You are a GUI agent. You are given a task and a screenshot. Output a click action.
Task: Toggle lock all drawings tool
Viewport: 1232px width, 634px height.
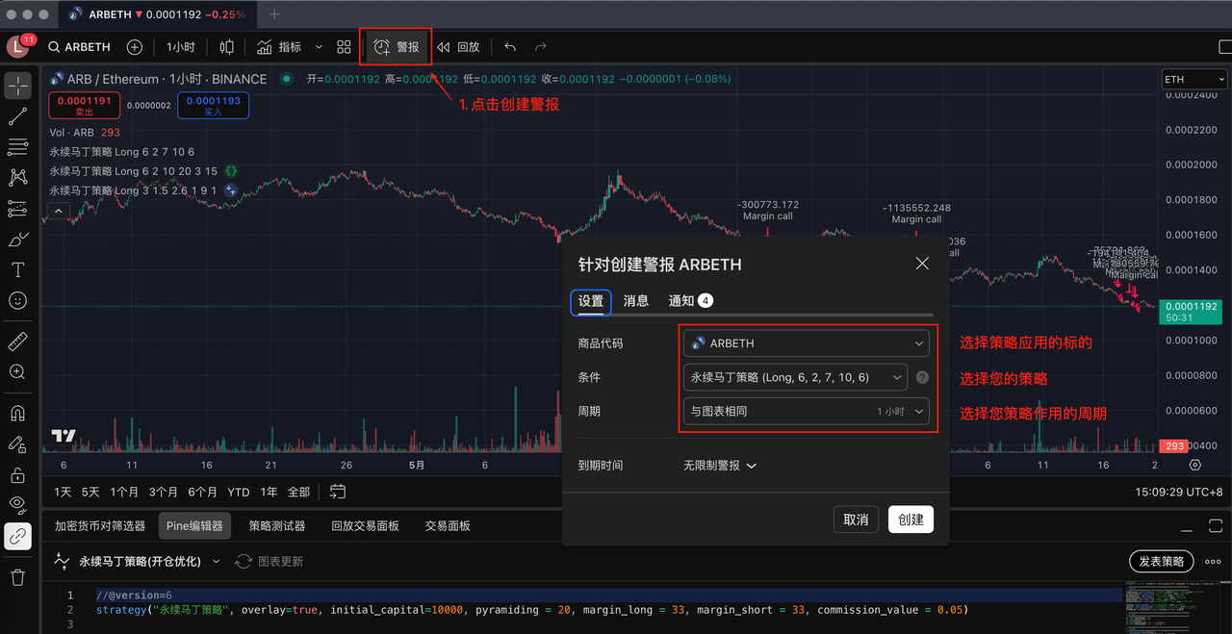17,474
